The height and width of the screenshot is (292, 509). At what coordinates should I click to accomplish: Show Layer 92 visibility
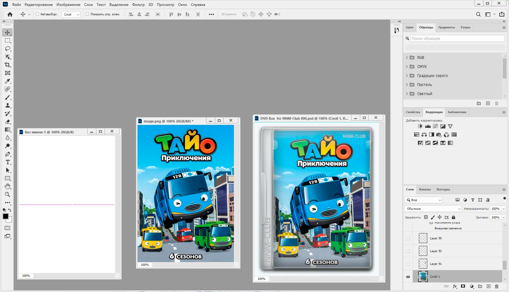408,251
